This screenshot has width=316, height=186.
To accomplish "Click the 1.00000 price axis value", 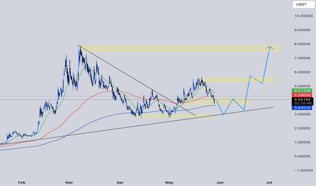I will point(302,142).
